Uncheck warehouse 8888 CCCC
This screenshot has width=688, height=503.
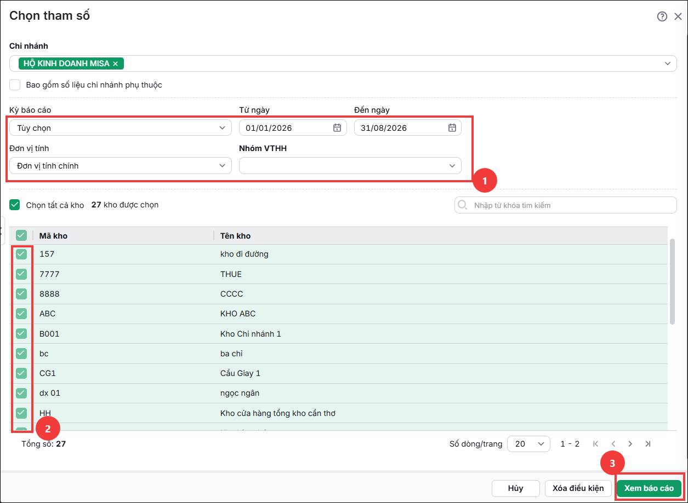pos(21,294)
